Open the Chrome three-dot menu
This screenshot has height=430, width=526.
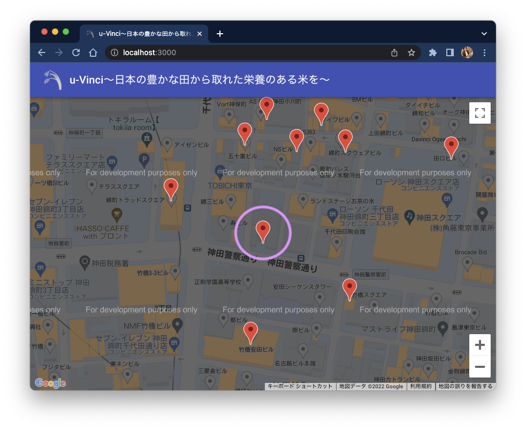[x=484, y=52]
